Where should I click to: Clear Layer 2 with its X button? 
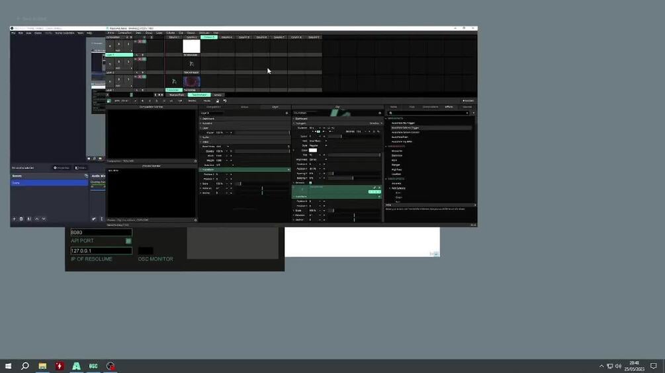click(x=110, y=64)
